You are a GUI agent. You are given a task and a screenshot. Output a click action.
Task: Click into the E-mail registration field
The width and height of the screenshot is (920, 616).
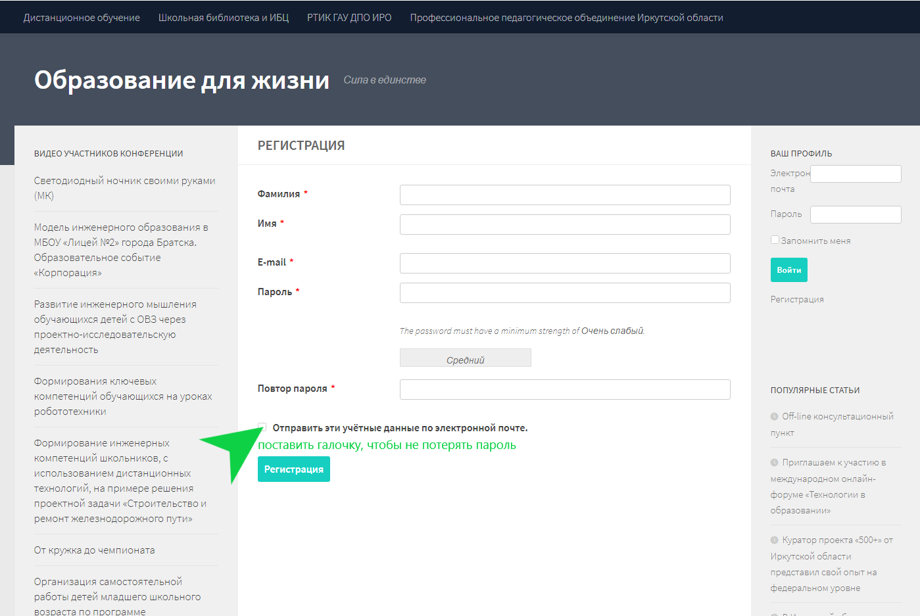[565, 263]
